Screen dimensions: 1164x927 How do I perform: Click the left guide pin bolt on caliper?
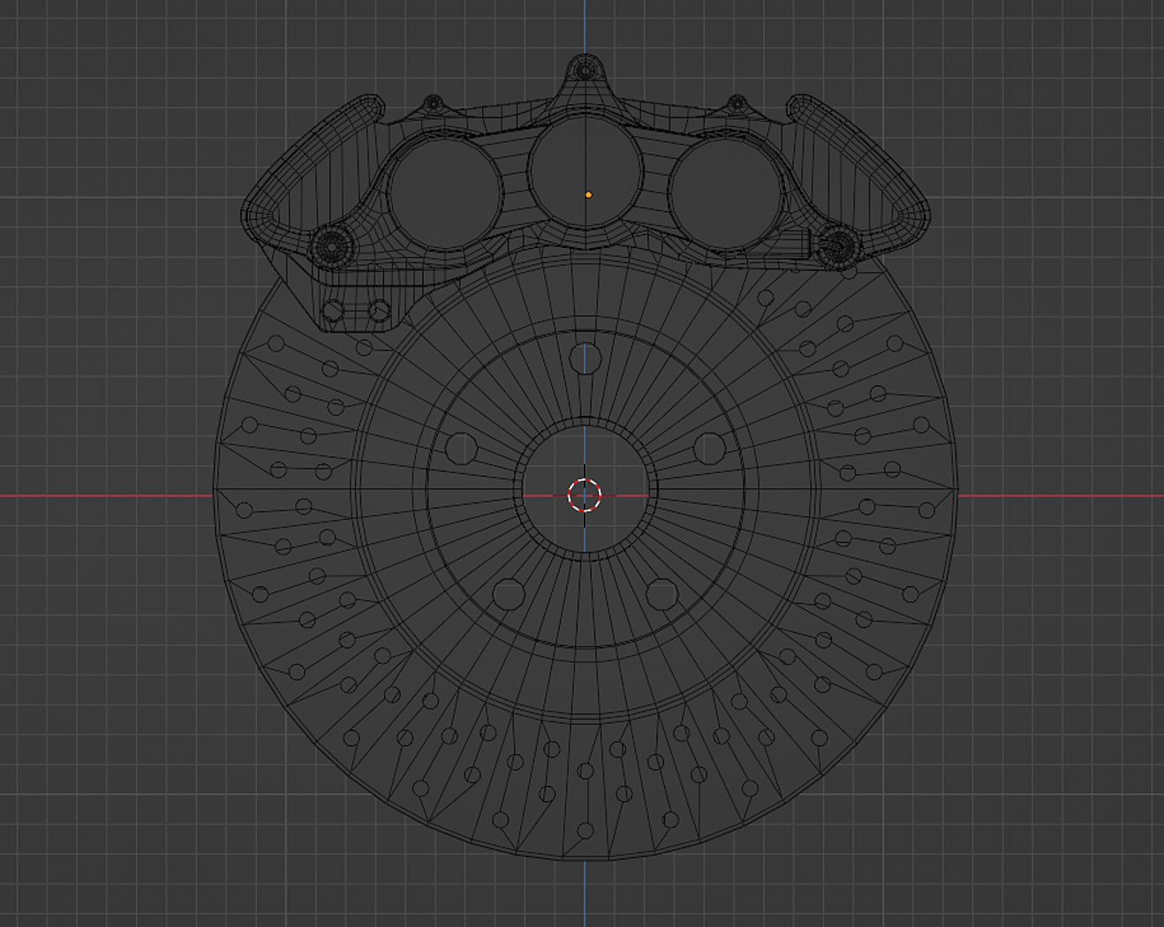click(331, 246)
